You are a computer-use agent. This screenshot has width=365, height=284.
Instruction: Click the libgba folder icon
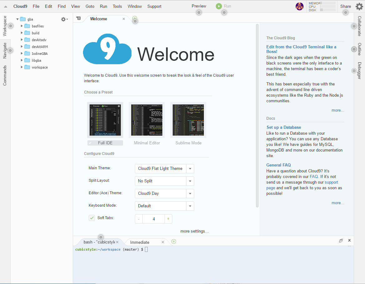tap(27, 60)
